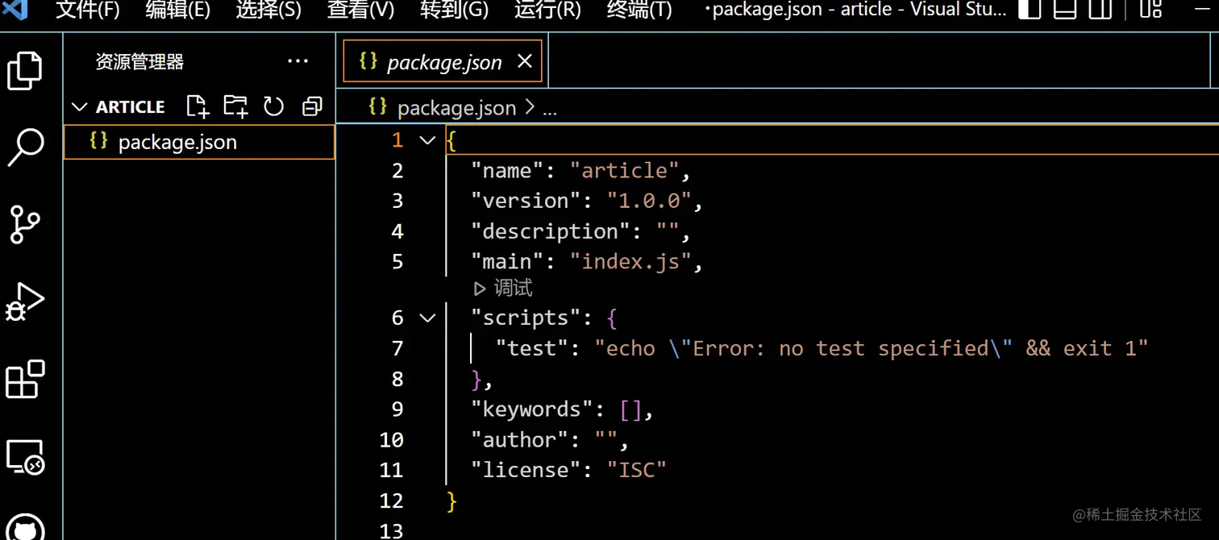Image resolution: width=1219 pixels, height=540 pixels.
Task: Click line number 1 in gutter
Action: 397,140
